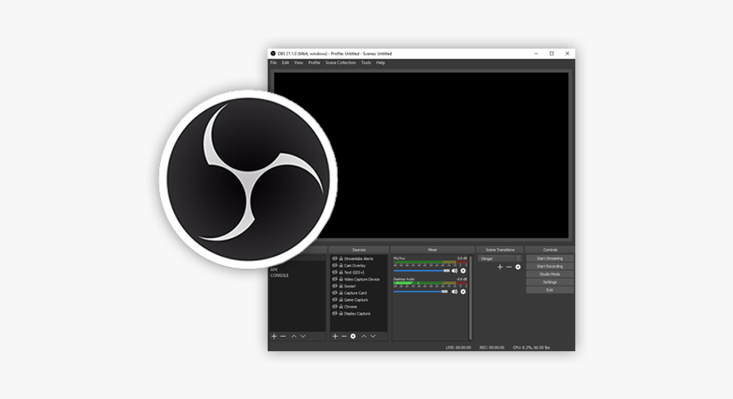
Task: Mute Mic/Aux with speaker icon
Action: point(454,271)
